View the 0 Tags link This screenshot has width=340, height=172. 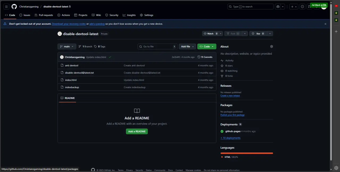100,46
